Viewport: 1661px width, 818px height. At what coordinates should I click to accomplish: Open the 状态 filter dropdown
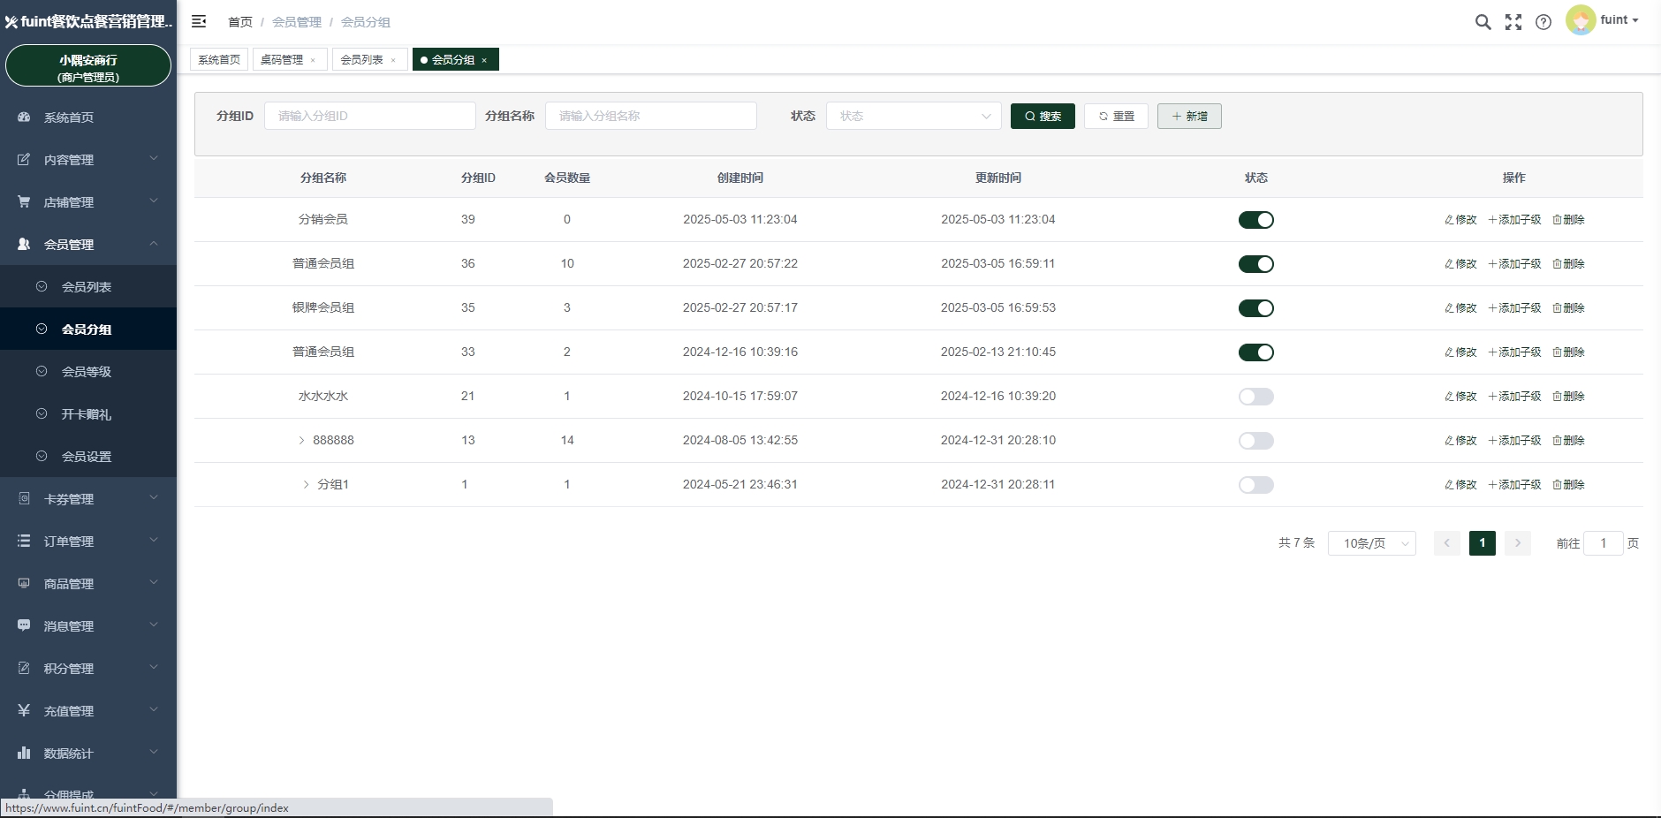pos(913,116)
